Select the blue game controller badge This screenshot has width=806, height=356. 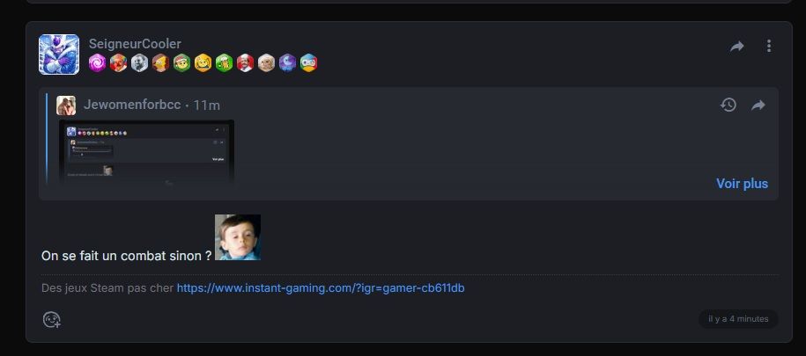[x=308, y=63]
